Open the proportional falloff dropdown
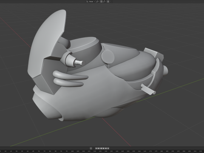 tap(111, 2)
